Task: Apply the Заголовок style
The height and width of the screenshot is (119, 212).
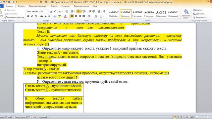Action: coord(149,14)
